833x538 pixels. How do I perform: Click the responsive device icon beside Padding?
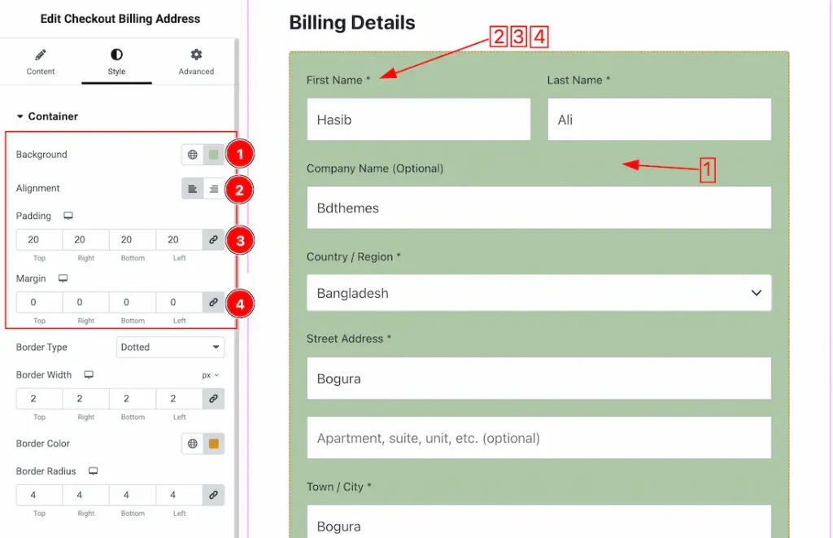pos(68,217)
